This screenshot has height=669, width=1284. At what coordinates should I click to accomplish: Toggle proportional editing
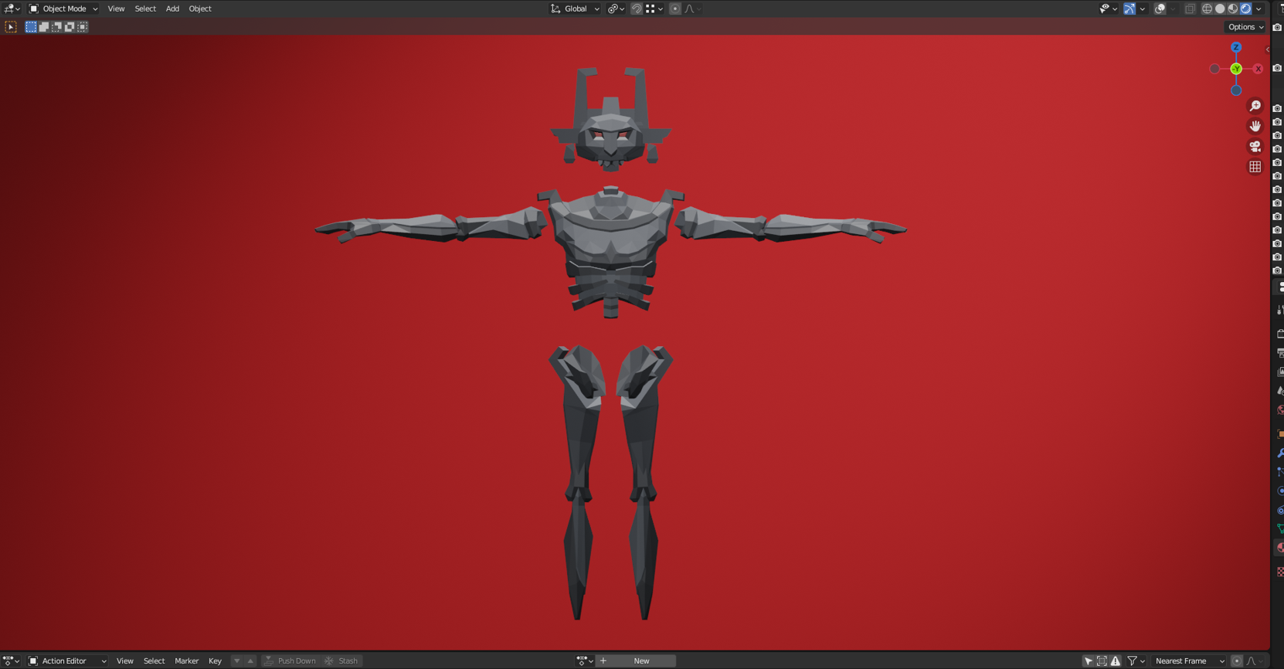pos(675,8)
